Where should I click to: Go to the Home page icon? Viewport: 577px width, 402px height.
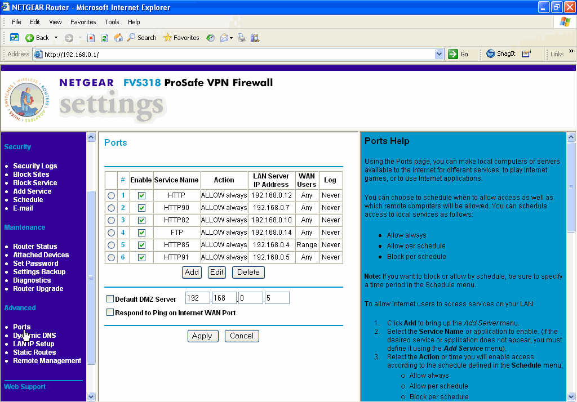(x=118, y=38)
